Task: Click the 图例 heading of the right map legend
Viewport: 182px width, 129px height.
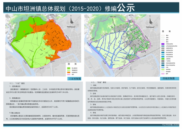Action: point(166,31)
